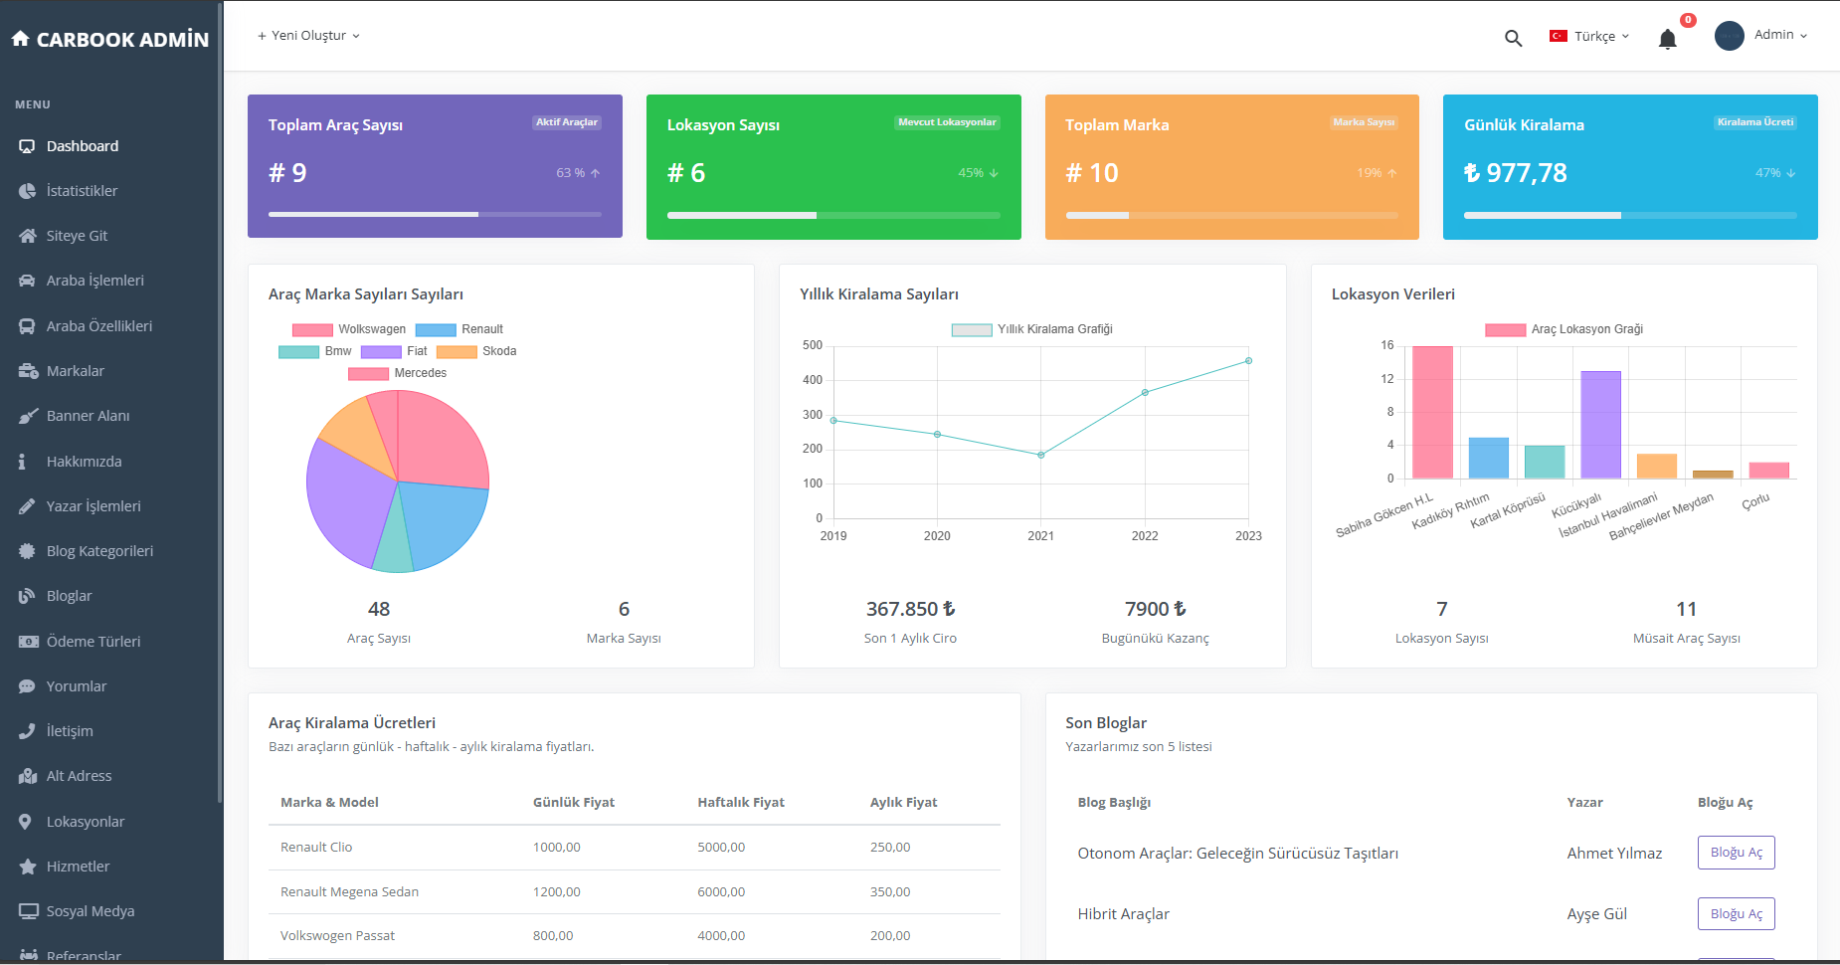This screenshot has height=965, width=1840.
Task: Click the İstatistikler pie chart icon
Action: click(x=28, y=191)
